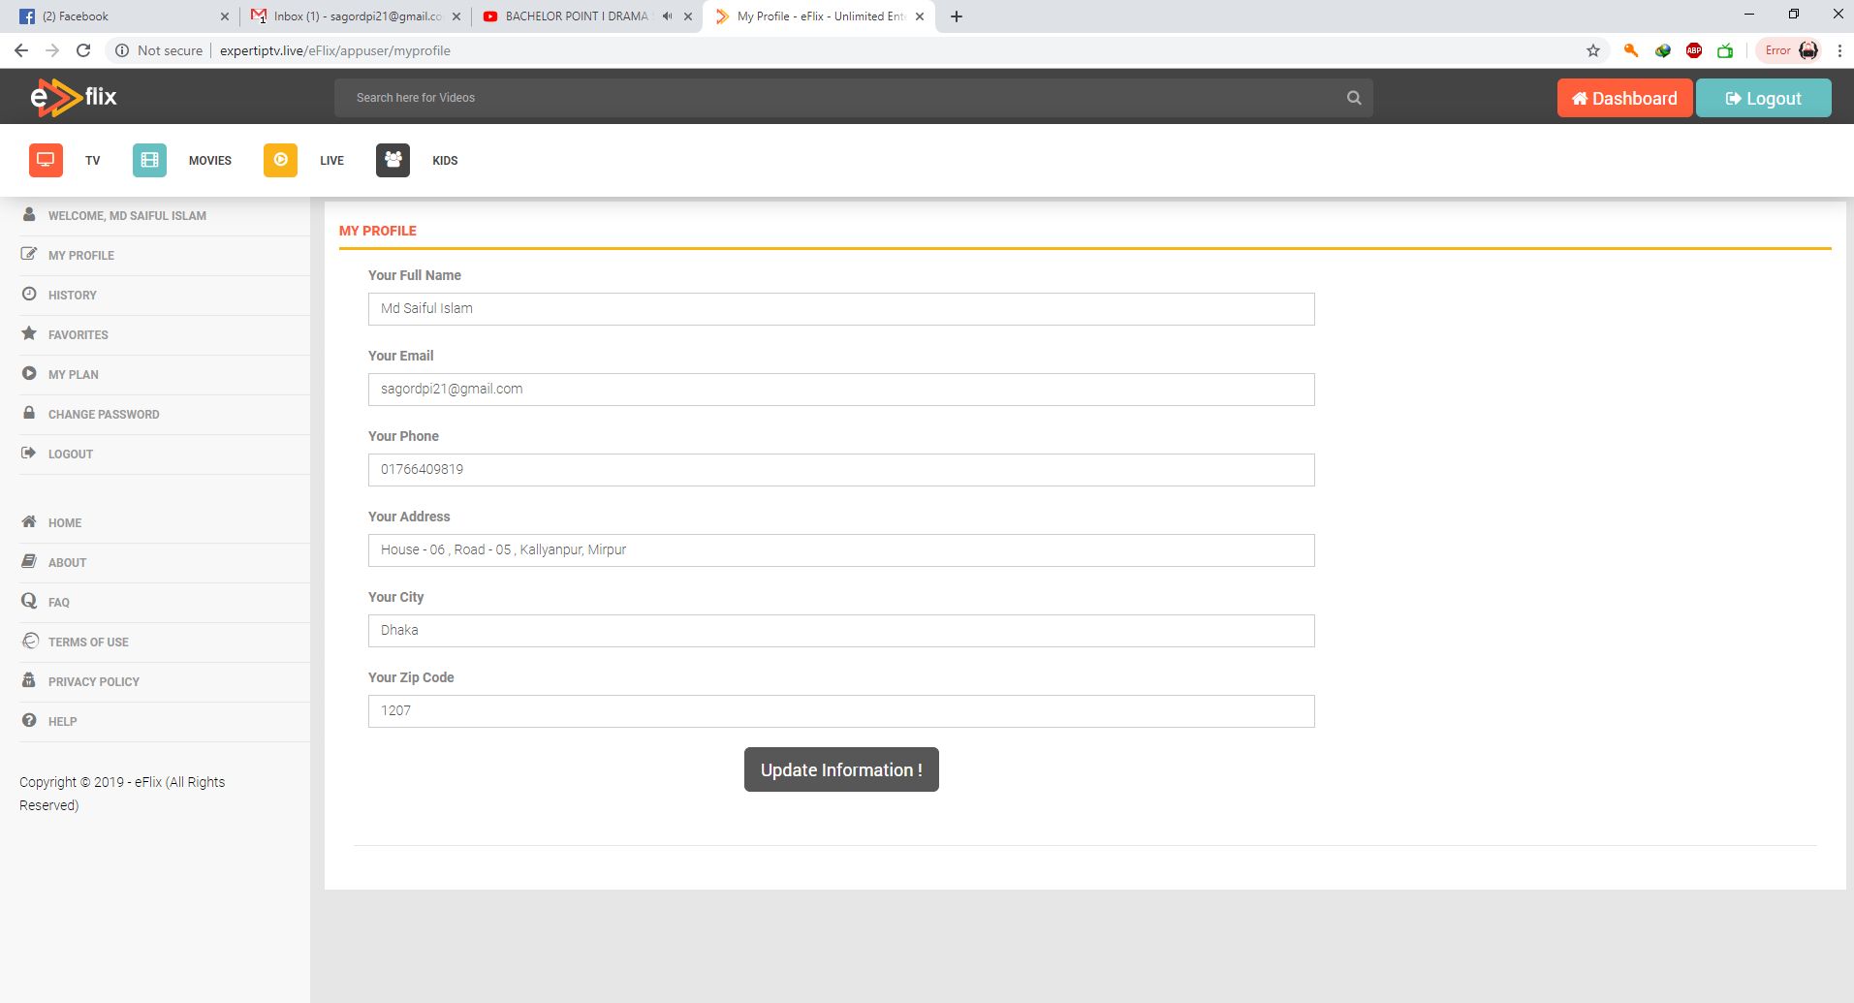Open KIDS menu label
Image resolution: width=1854 pixels, height=1003 pixels.
coord(445,161)
